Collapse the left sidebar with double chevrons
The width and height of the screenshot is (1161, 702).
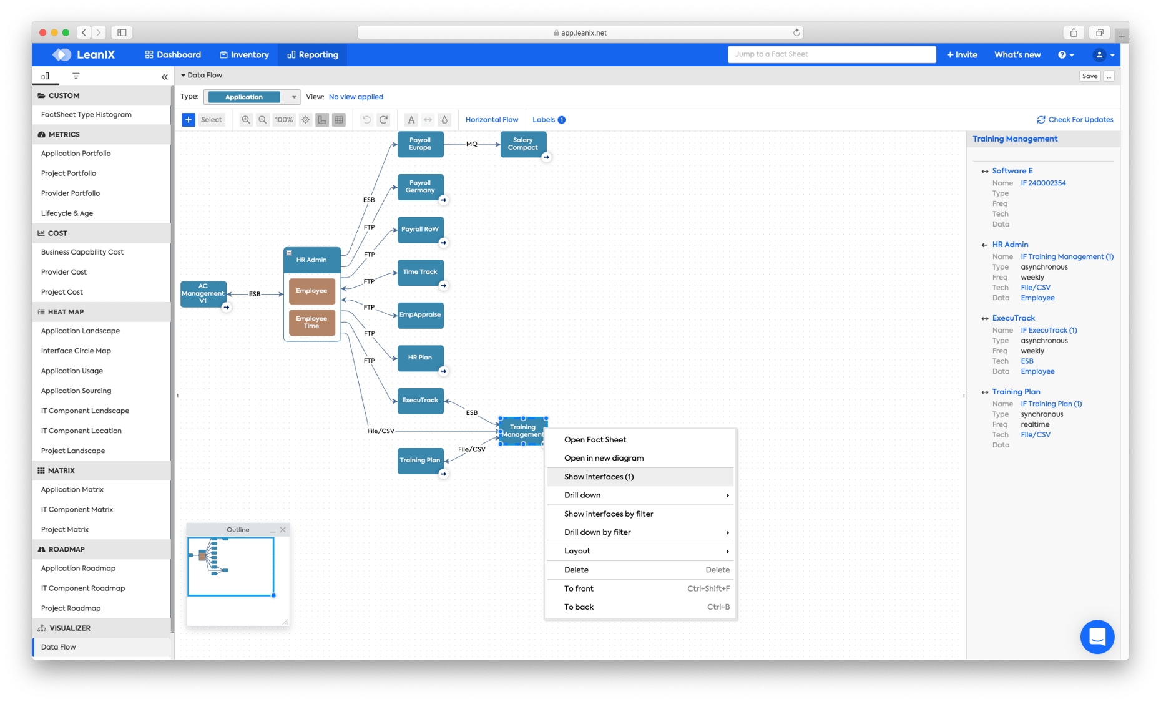click(x=164, y=76)
